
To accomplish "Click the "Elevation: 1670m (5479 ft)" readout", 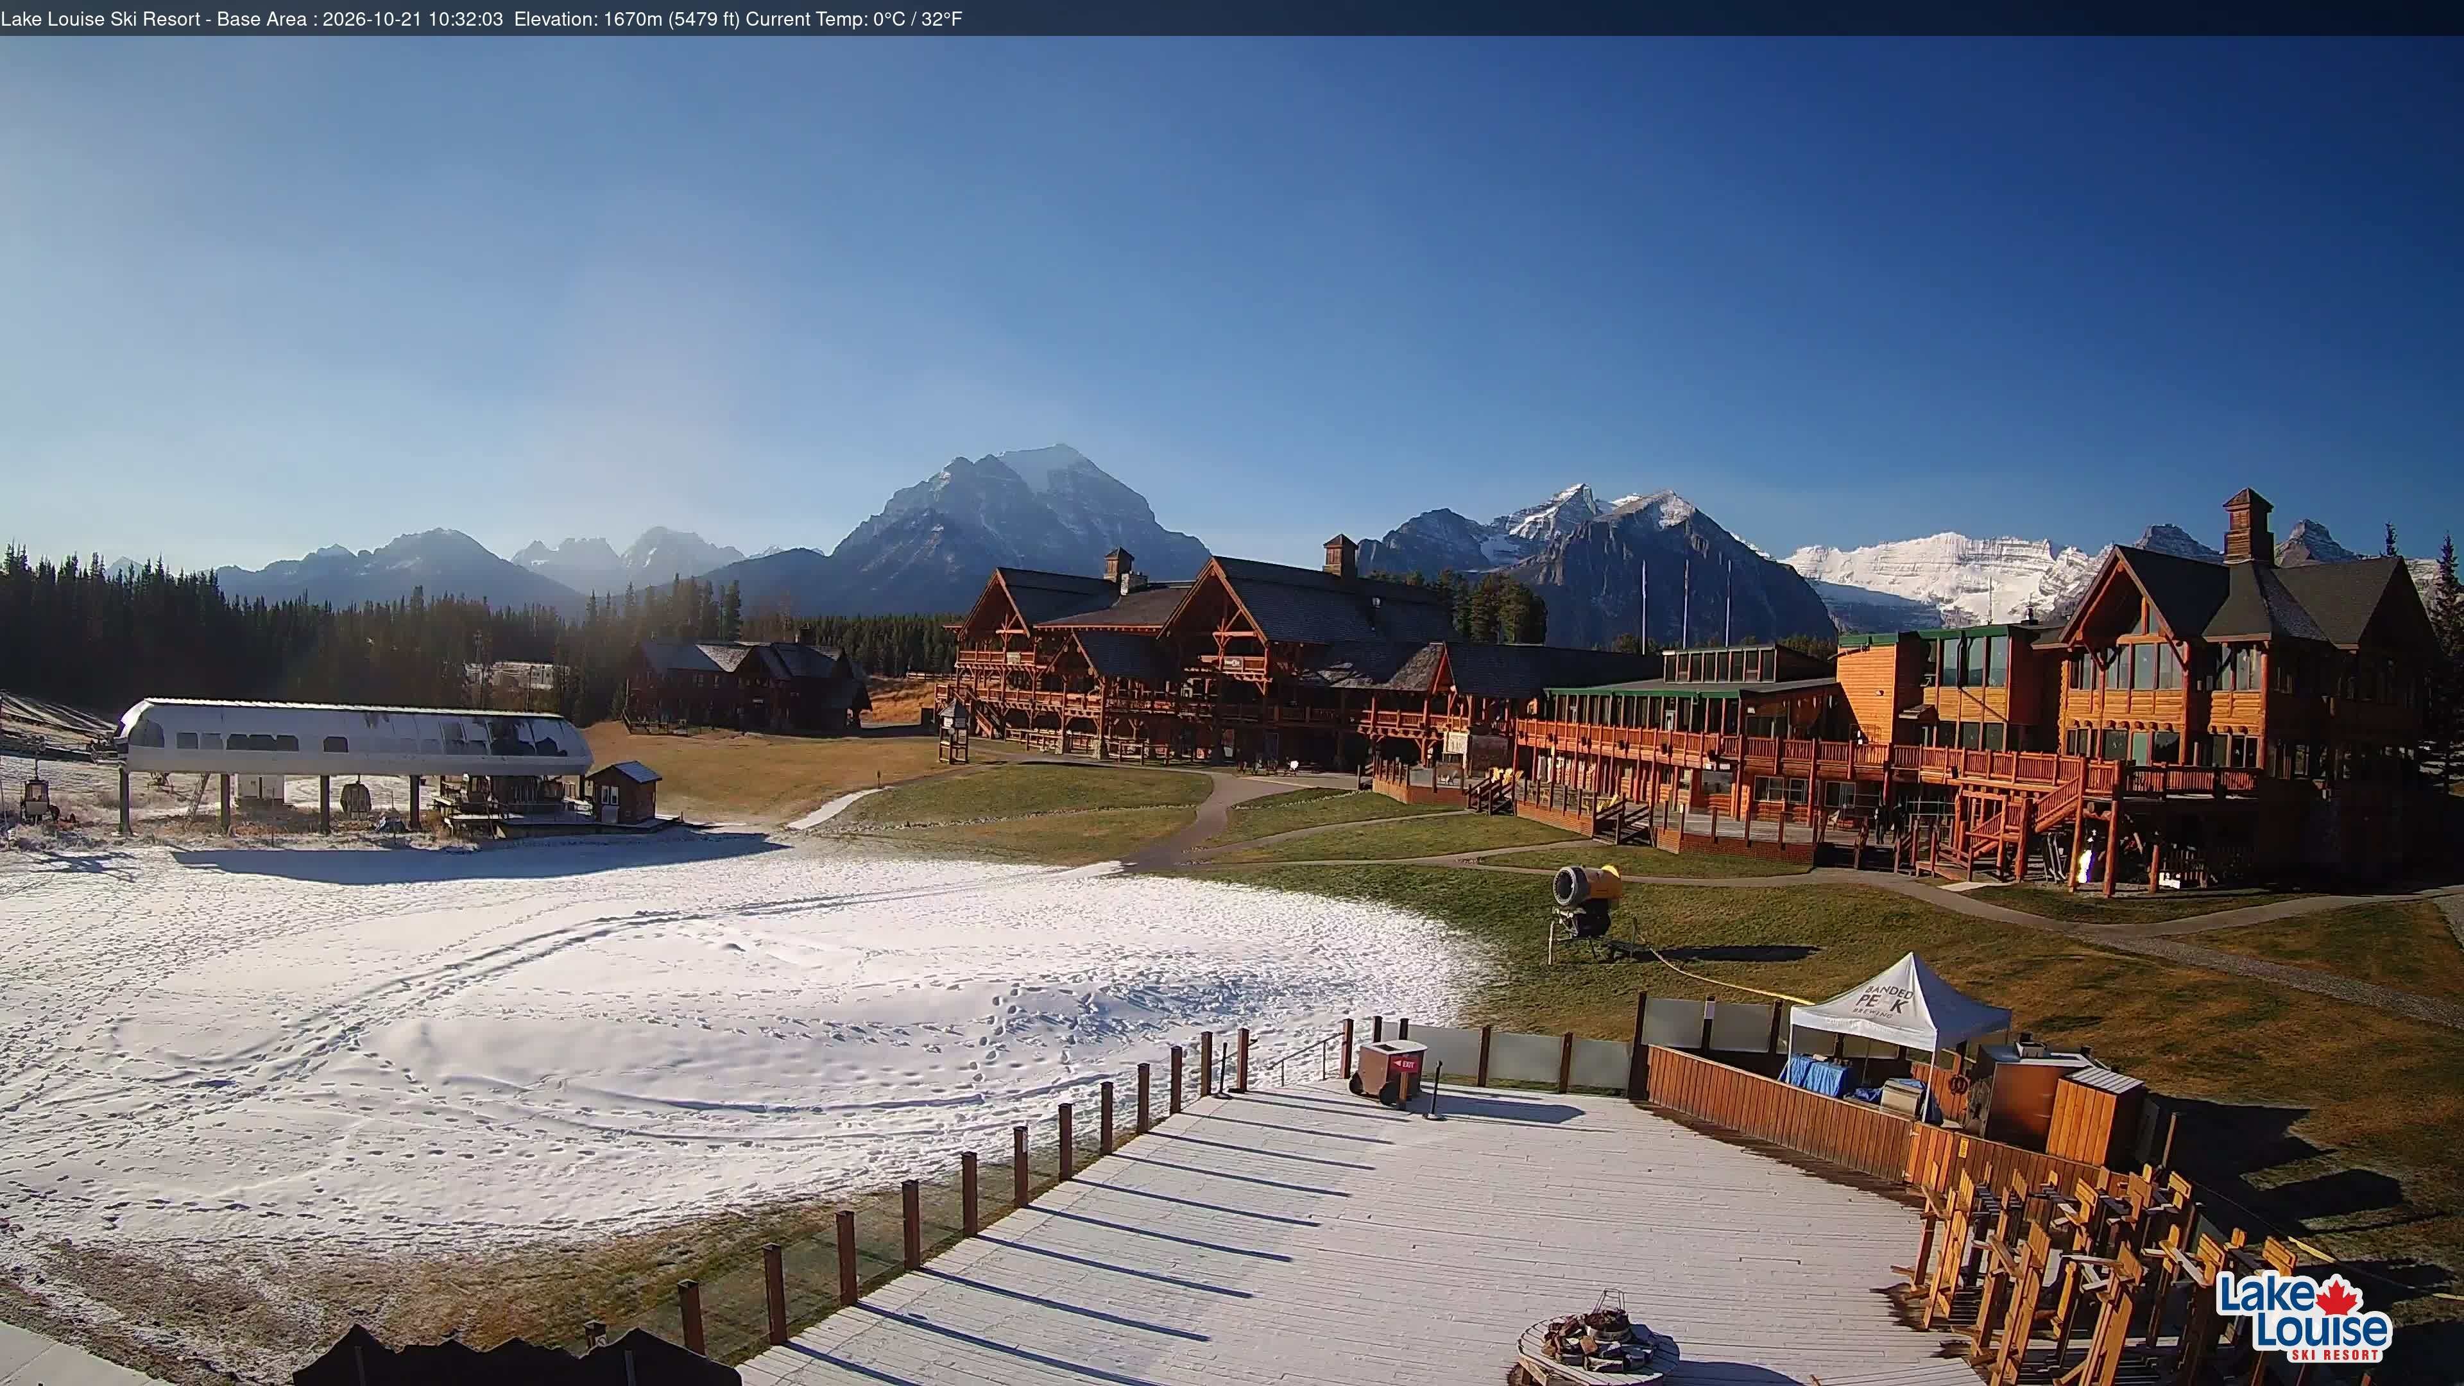I will point(628,19).
